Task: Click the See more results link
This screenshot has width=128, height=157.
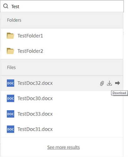Action: 63,147
